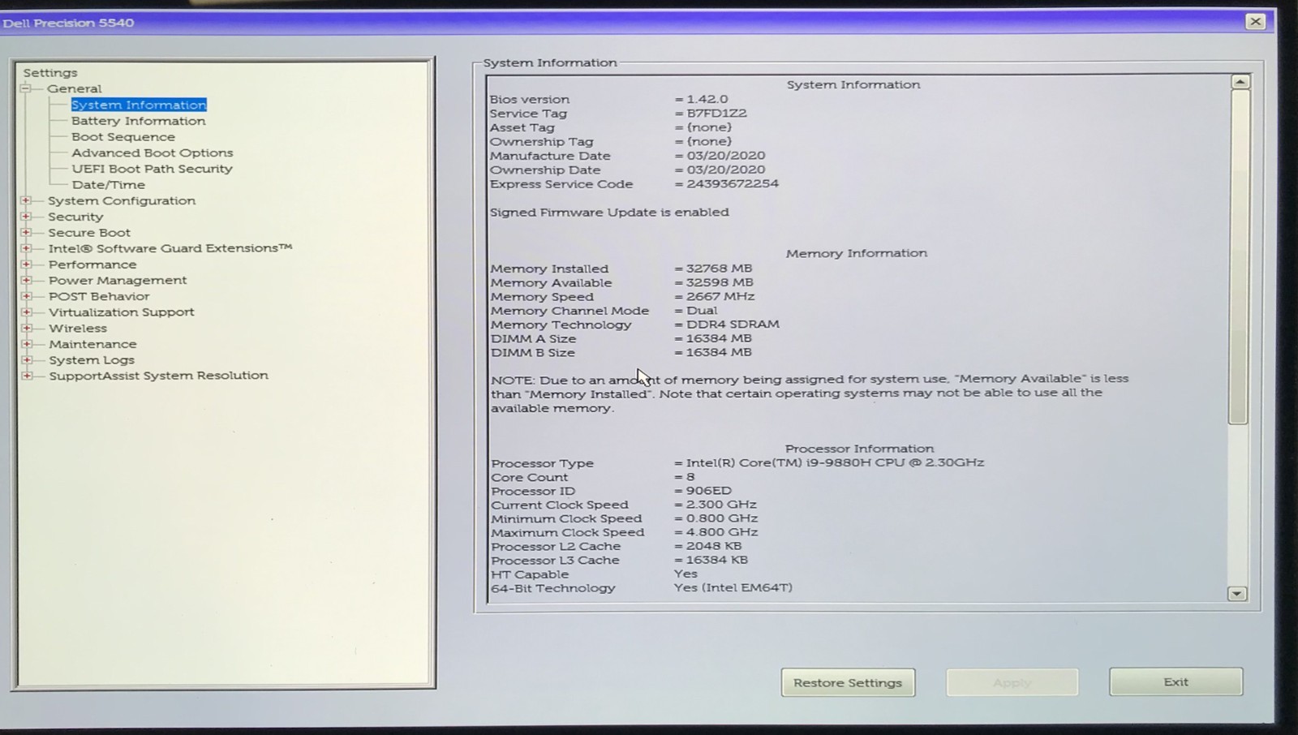
Task: Select the Wireless category label
Action: [78, 328]
